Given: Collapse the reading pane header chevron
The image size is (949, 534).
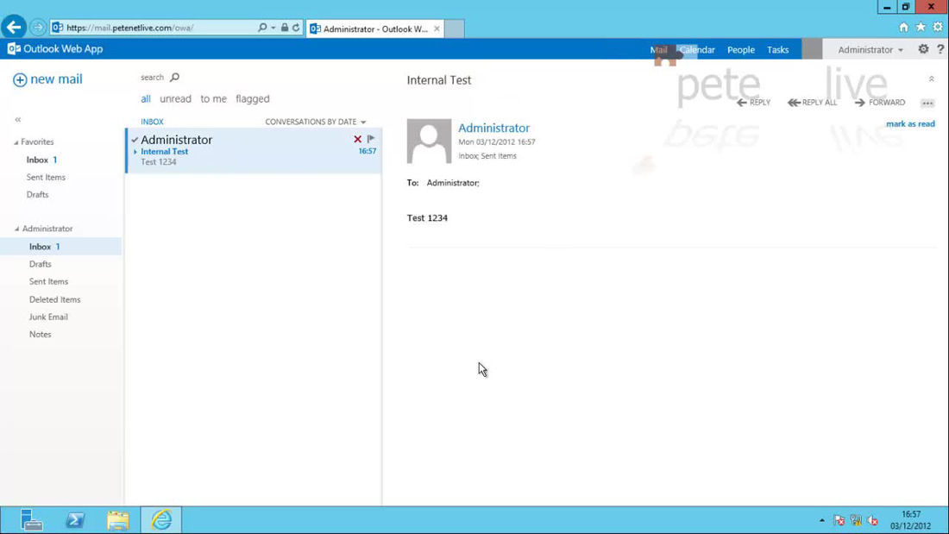Looking at the screenshot, I should 932,79.
